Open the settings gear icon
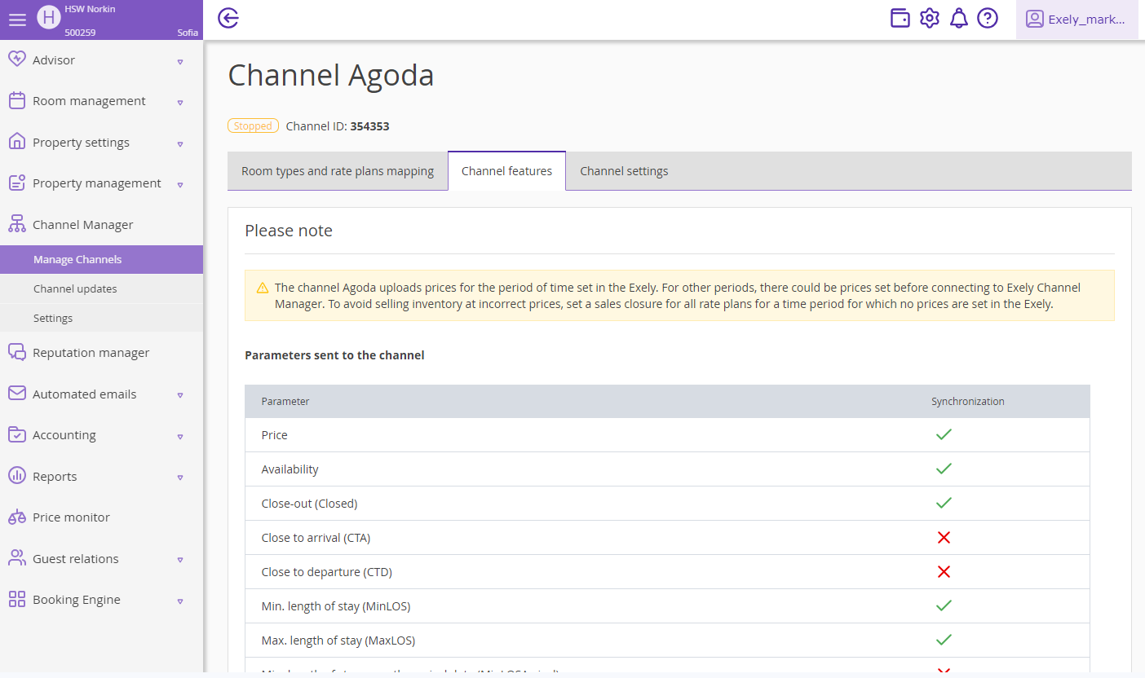Screen dimensions: 1145x678 (x=929, y=18)
